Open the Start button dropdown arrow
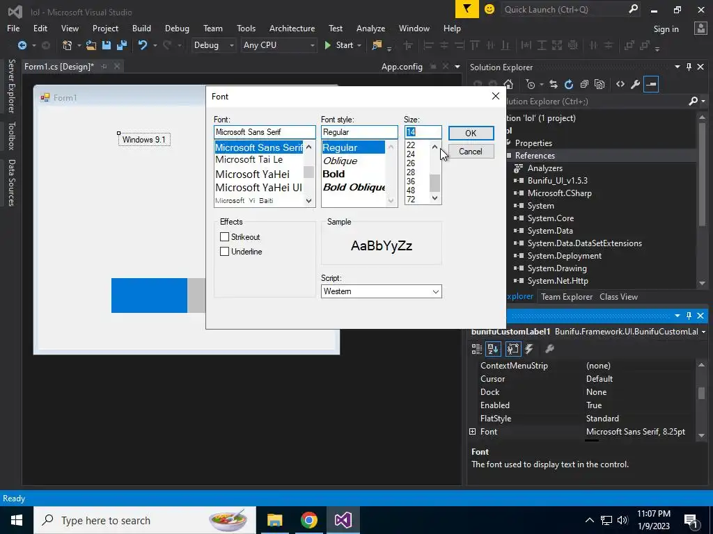The height and width of the screenshot is (534, 713). [x=360, y=45]
